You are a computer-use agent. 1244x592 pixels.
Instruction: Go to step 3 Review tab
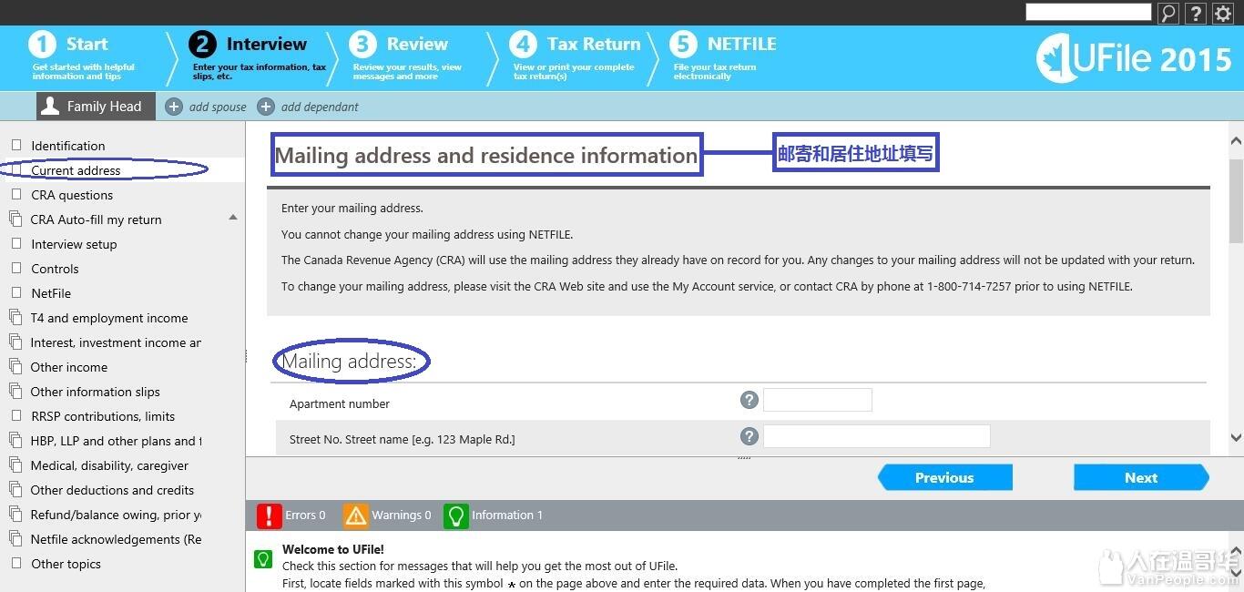click(408, 57)
